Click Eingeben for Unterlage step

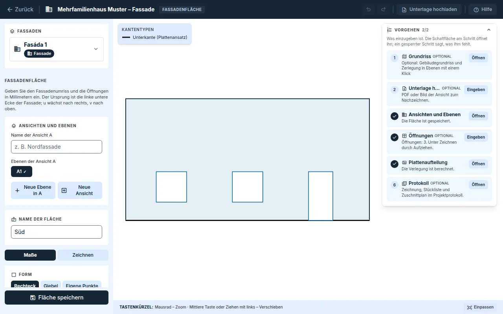(476, 89)
